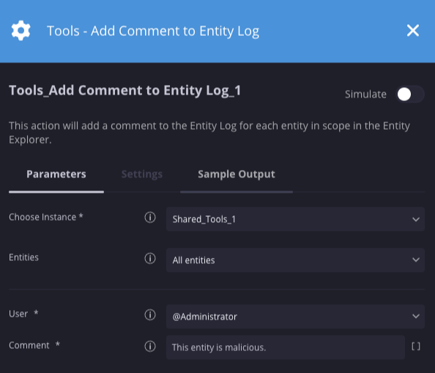Open the Sample Output tab
This screenshot has width=435, height=373.
pos(237,174)
